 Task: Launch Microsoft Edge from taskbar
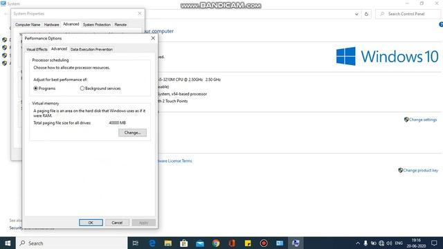[152, 243]
